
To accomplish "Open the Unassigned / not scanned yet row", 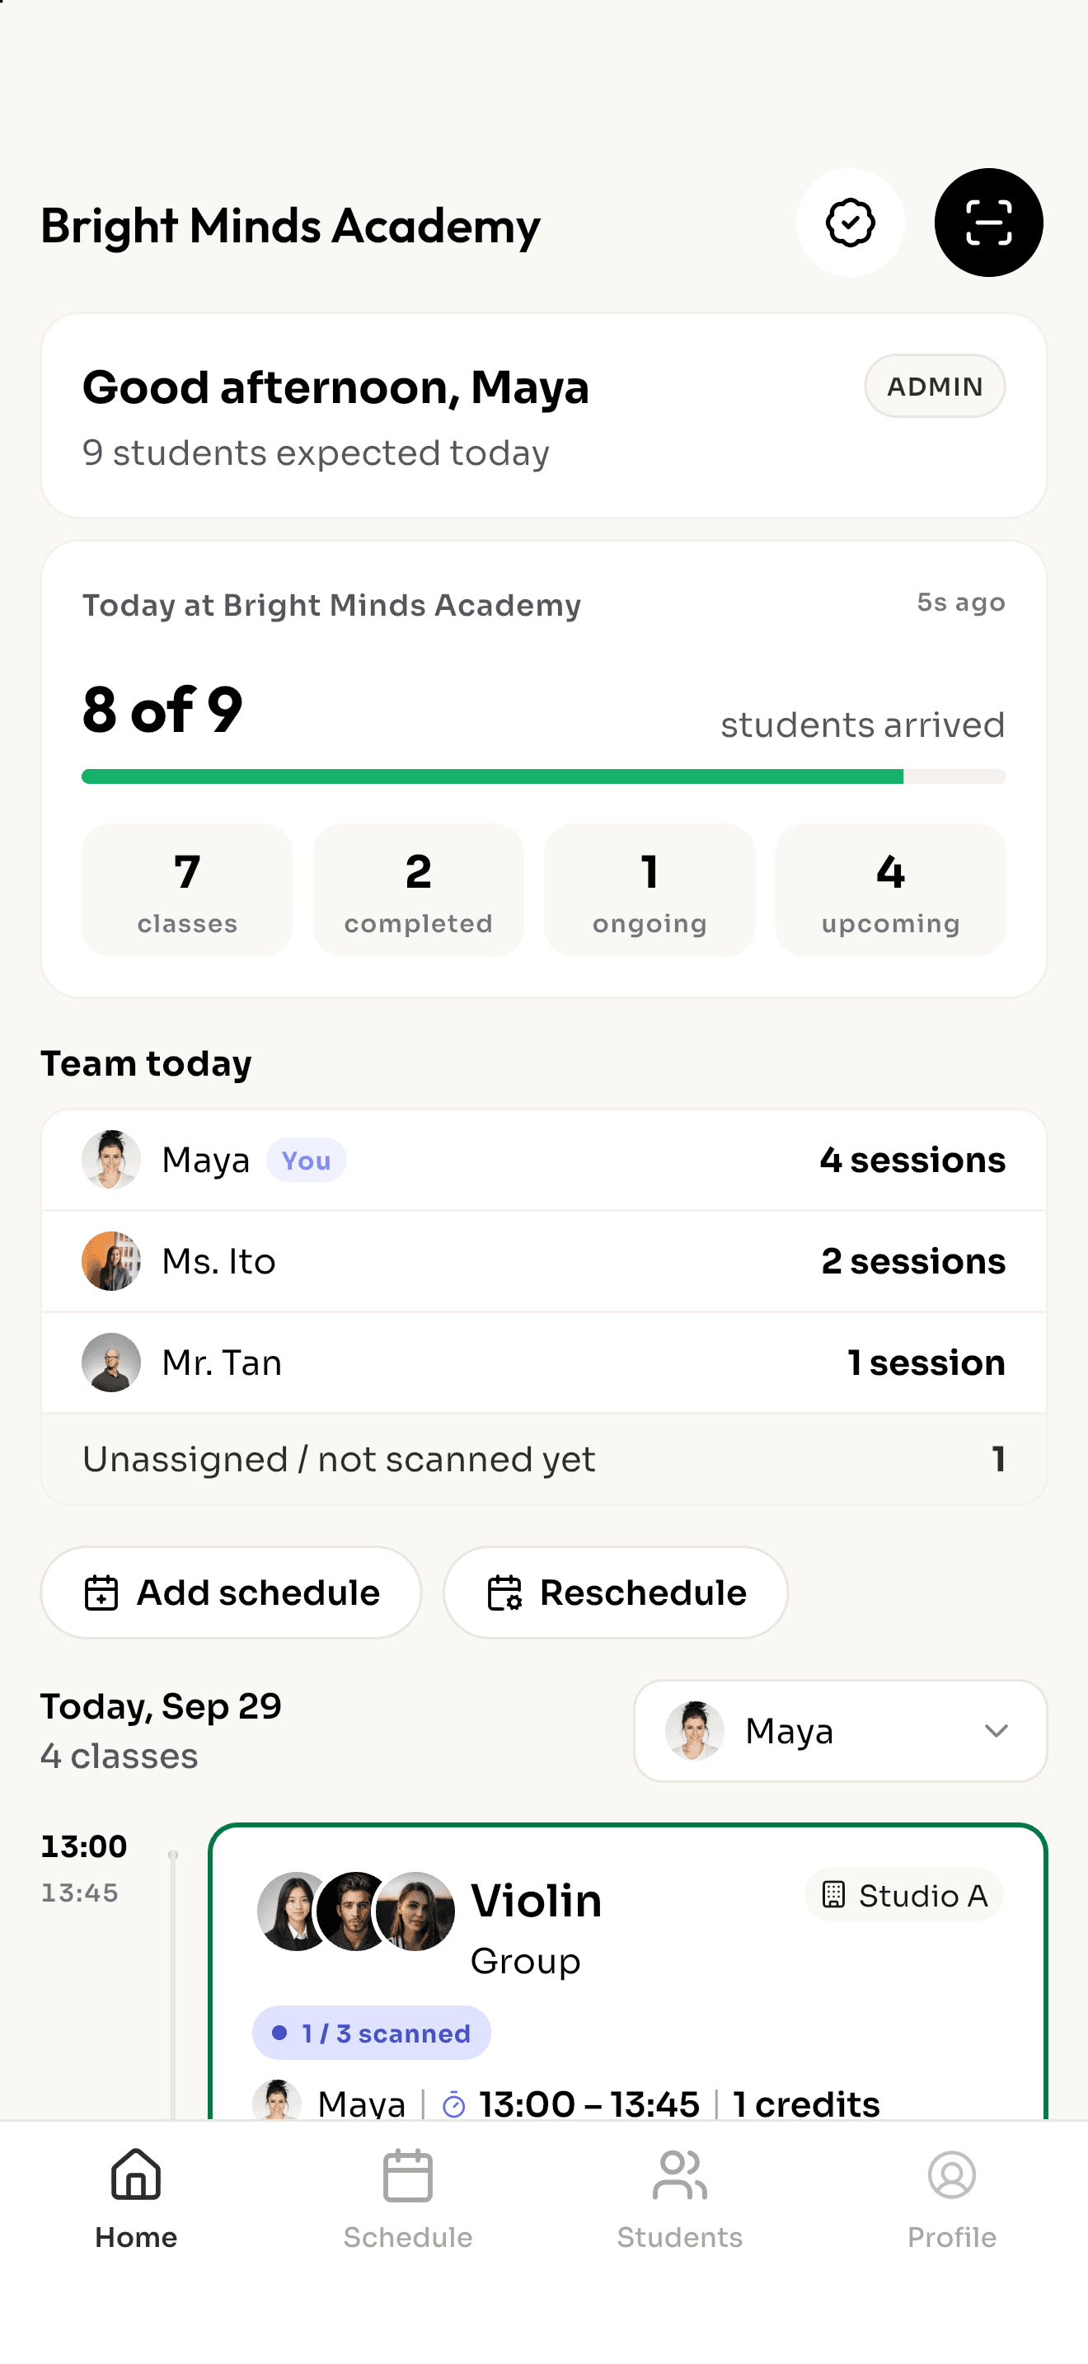I will pos(544,1459).
